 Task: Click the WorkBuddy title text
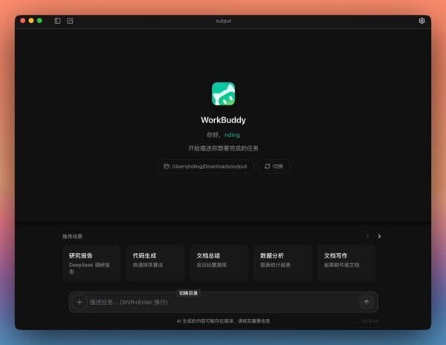click(223, 120)
